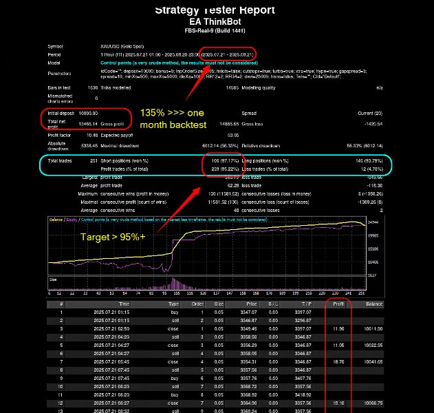Image resolution: width=434 pixels, height=413 pixels.
Task: Click the "Bars in test" label
Action: tap(59, 88)
